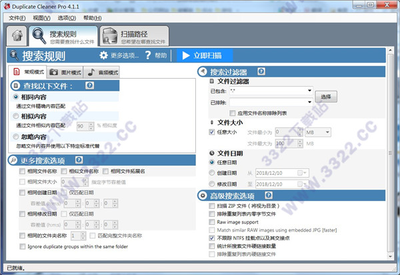This screenshot has height=275, width=400.
Task: Click help icon beside 查找以下文件
Action: point(89,85)
